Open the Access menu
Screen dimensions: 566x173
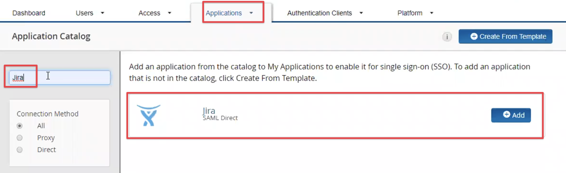coord(149,13)
